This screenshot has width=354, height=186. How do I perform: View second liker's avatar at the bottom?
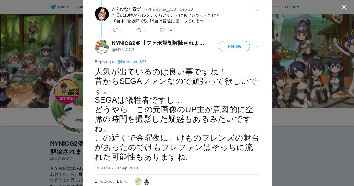[x=147, y=182]
